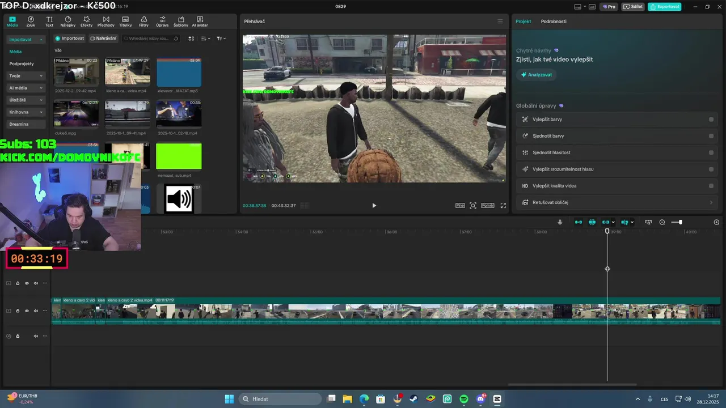This screenshot has width=726, height=408.
Task: Mute the audio track speaker icon
Action: tap(36, 336)
